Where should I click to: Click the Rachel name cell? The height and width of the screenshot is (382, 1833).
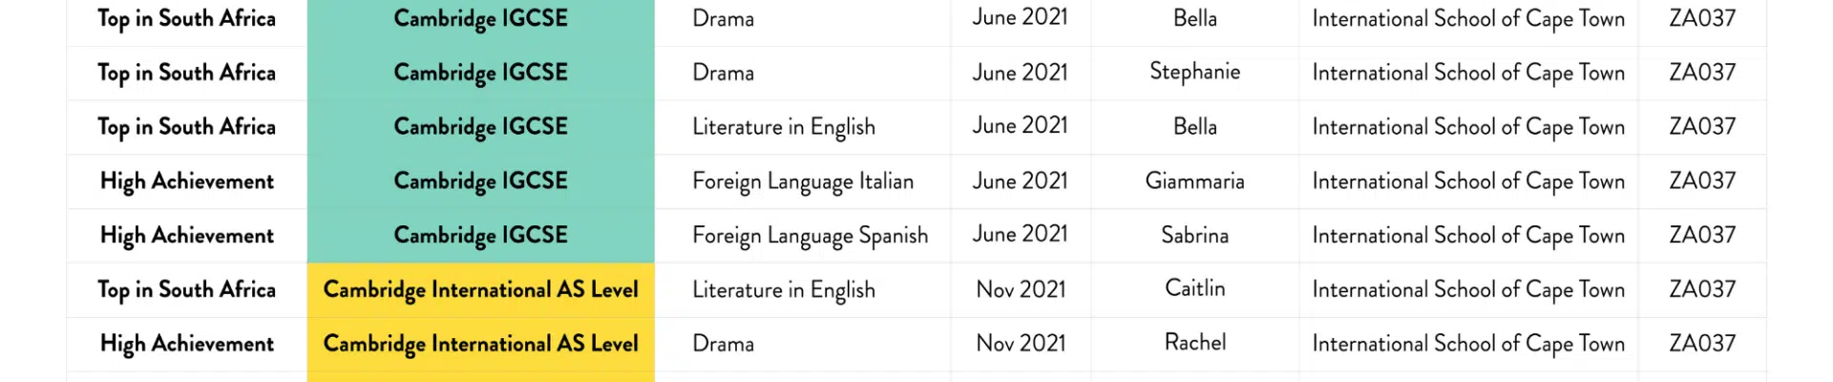(x=1194, y=344)
